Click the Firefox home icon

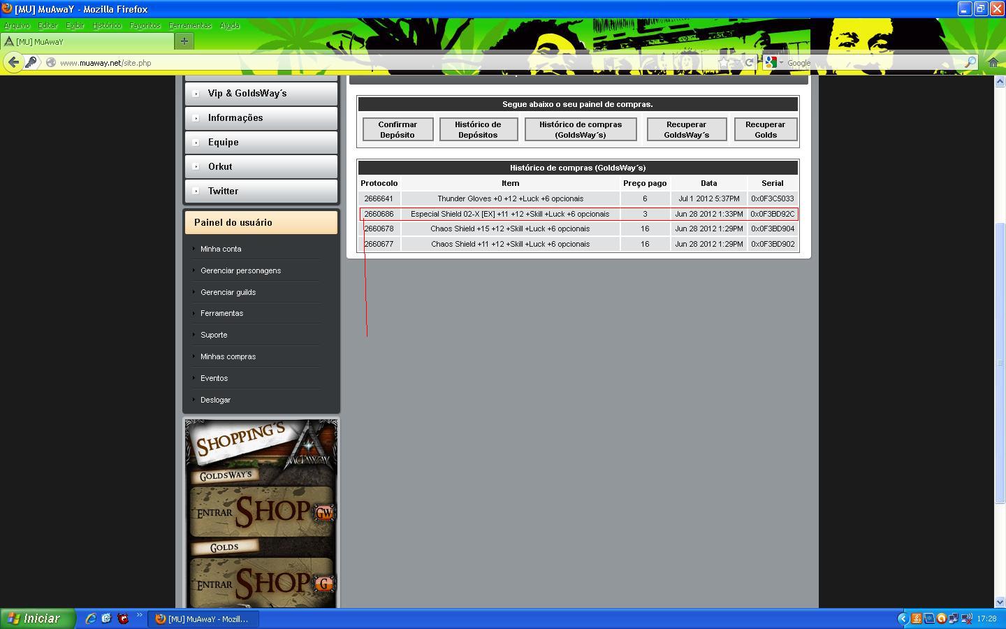(x=993, y=62)
